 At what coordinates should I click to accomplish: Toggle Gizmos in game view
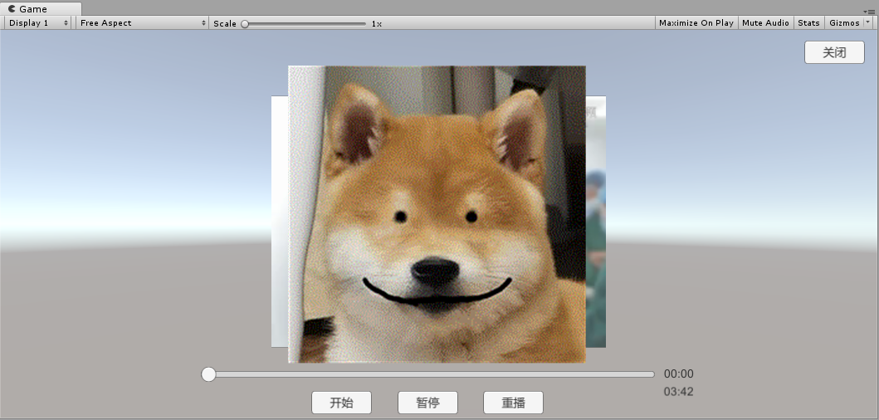844,23
